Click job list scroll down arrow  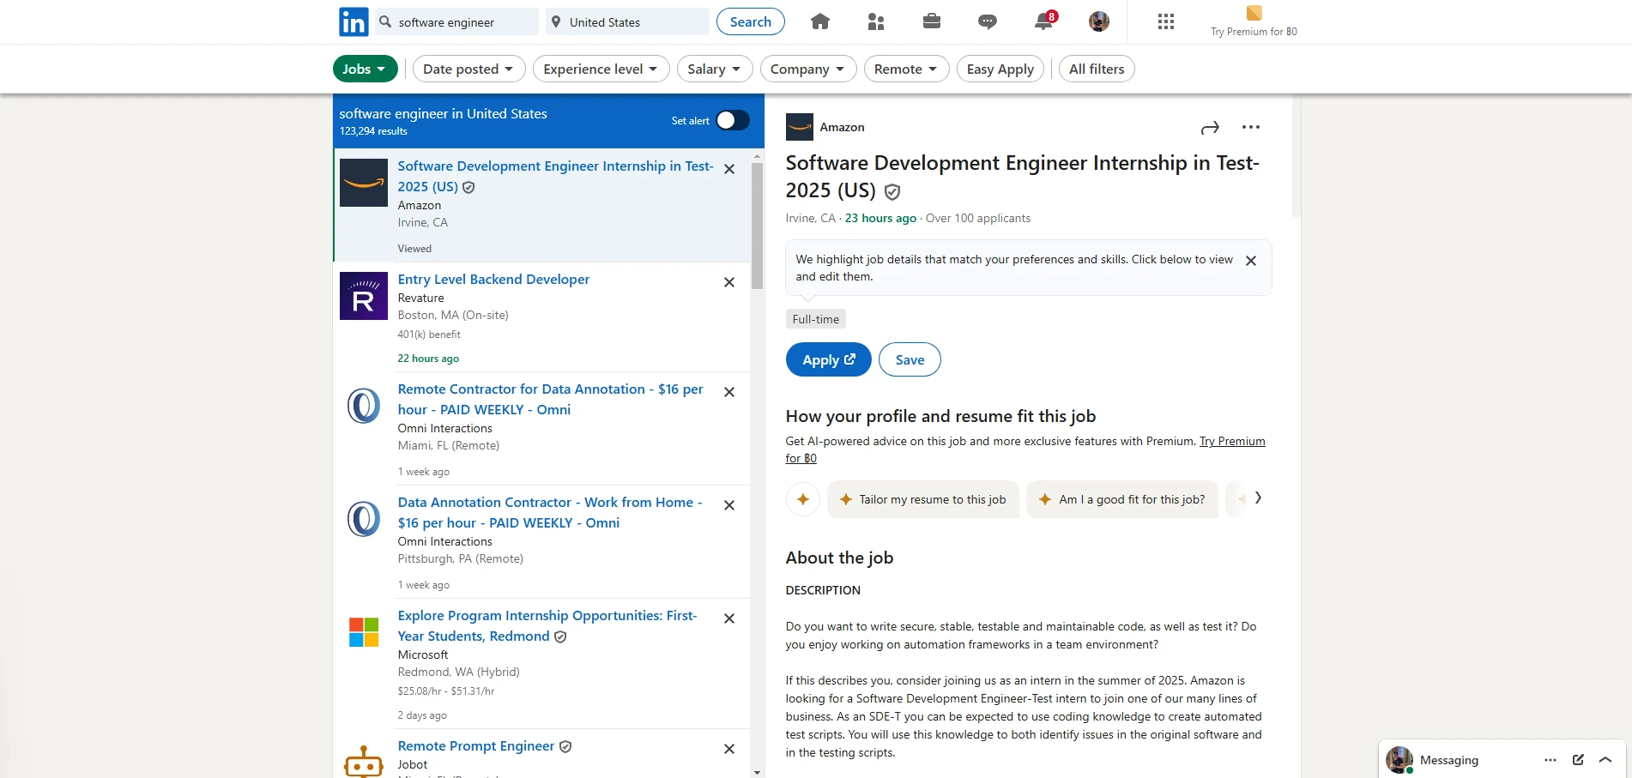click(757, 772)
